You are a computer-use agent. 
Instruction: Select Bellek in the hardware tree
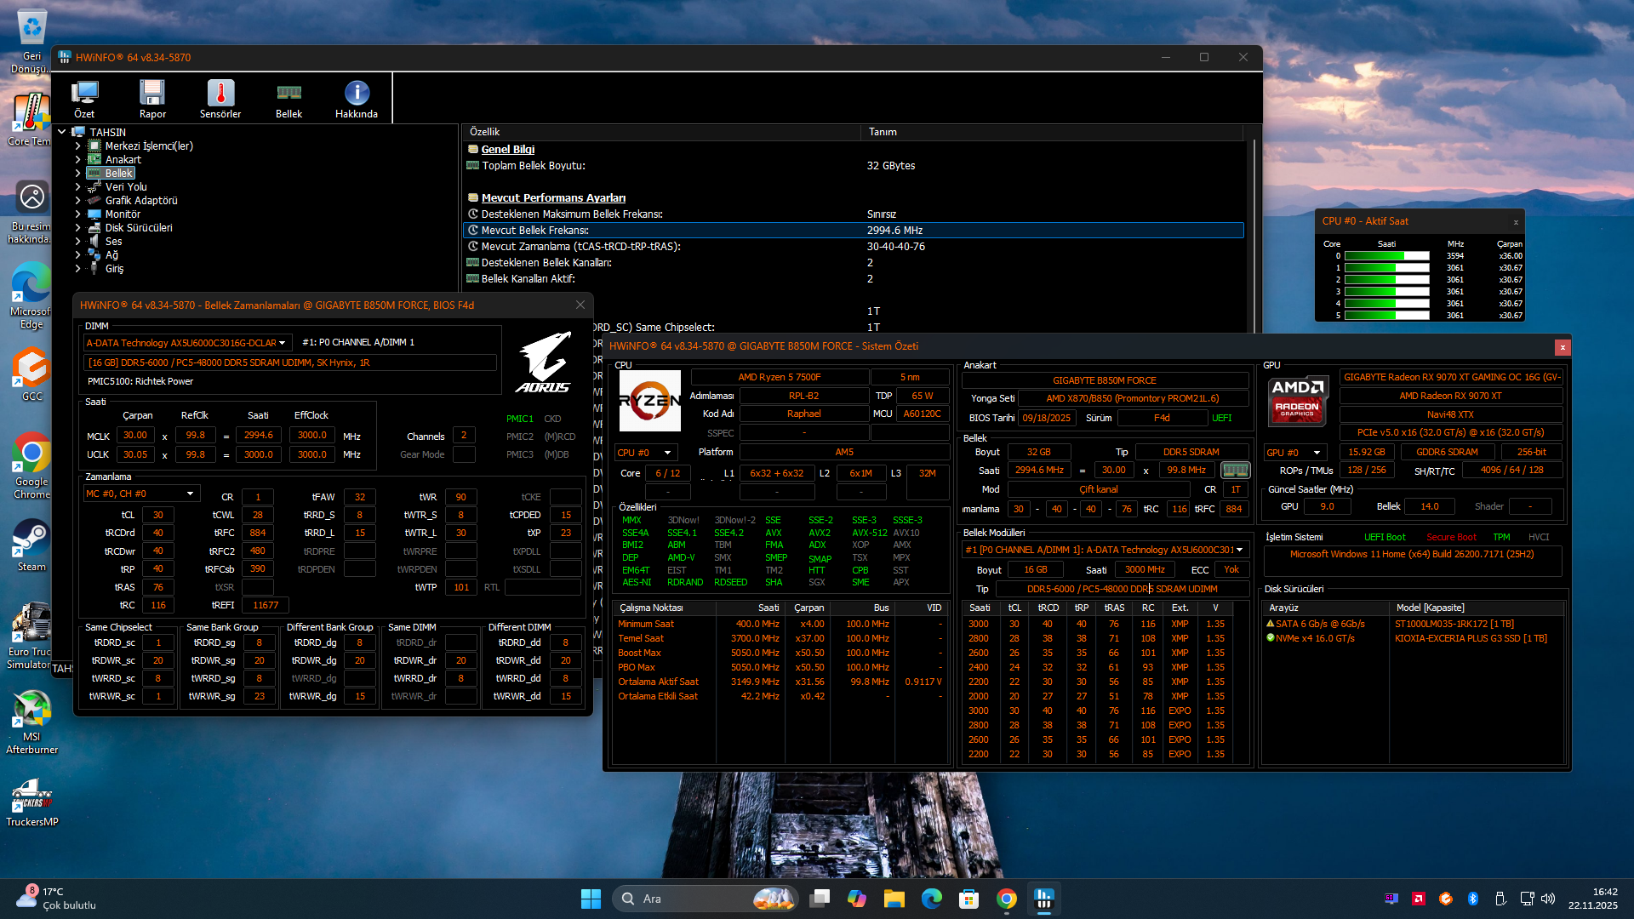119,174
